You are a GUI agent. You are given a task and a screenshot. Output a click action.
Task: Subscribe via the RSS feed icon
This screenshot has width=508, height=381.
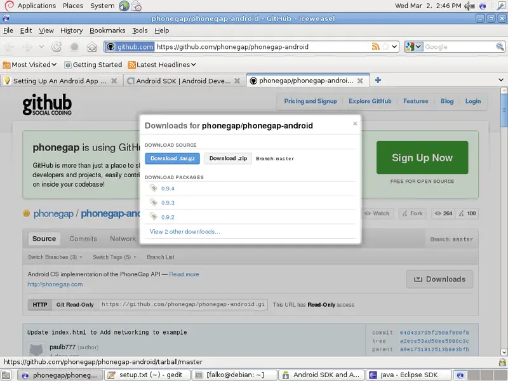click(375, 46)
